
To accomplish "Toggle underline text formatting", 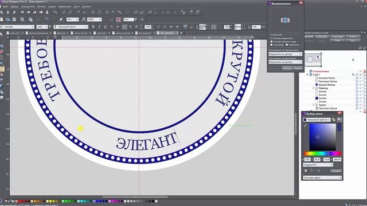I will pos(106,27).
